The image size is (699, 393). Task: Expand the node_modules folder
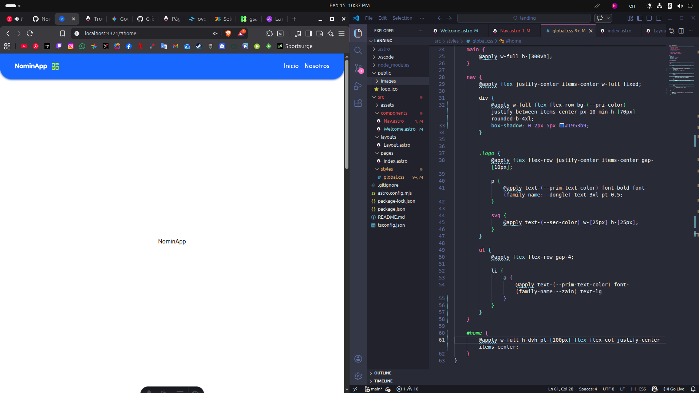point(393,65)
